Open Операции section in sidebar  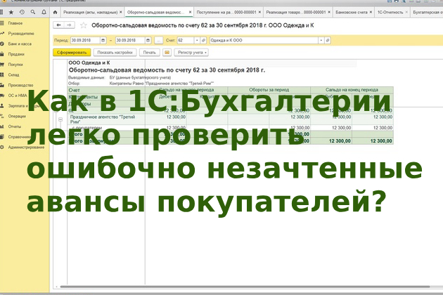pos(17,116)
